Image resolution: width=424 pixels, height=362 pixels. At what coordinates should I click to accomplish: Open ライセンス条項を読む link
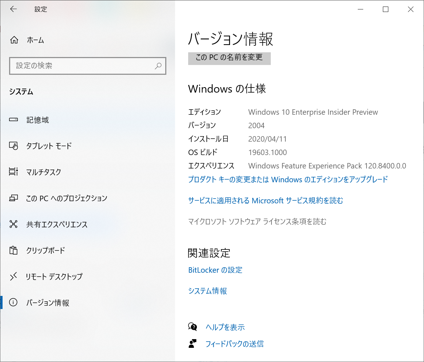(257, 221)
